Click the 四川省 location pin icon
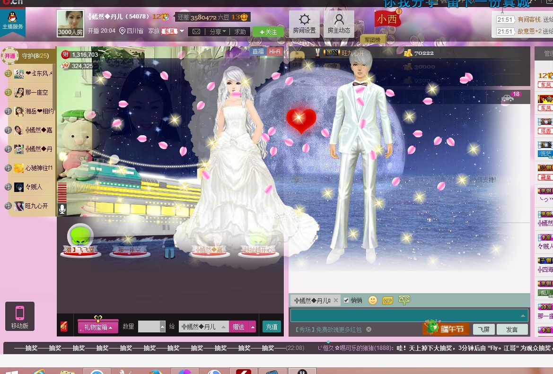Image resolution: width=553 pixels, height=374 pixels. [x=122, y=31]
